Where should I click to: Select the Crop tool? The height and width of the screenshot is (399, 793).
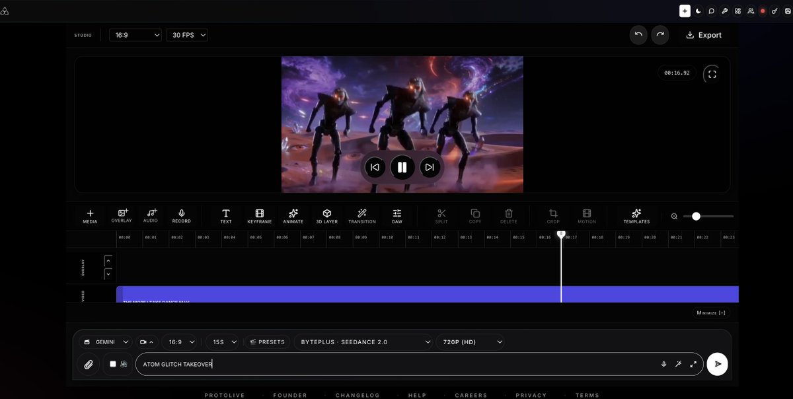(553, 216)
